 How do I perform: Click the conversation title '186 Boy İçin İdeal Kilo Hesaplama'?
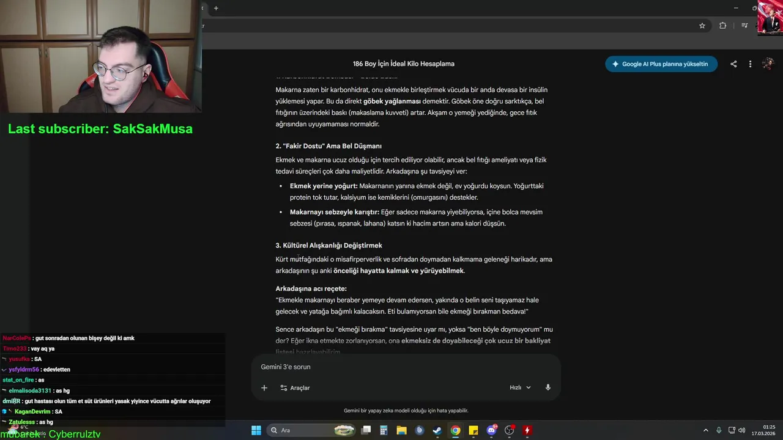point(404,64)
